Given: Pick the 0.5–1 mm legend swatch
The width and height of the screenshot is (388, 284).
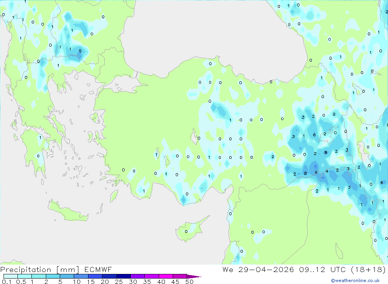Looking at the screenshot, I should click(x=24, y=276).
